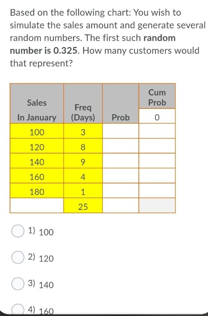Click the Prob column header
This screenshot has height=316, width=208.
[x=120, y=117]
